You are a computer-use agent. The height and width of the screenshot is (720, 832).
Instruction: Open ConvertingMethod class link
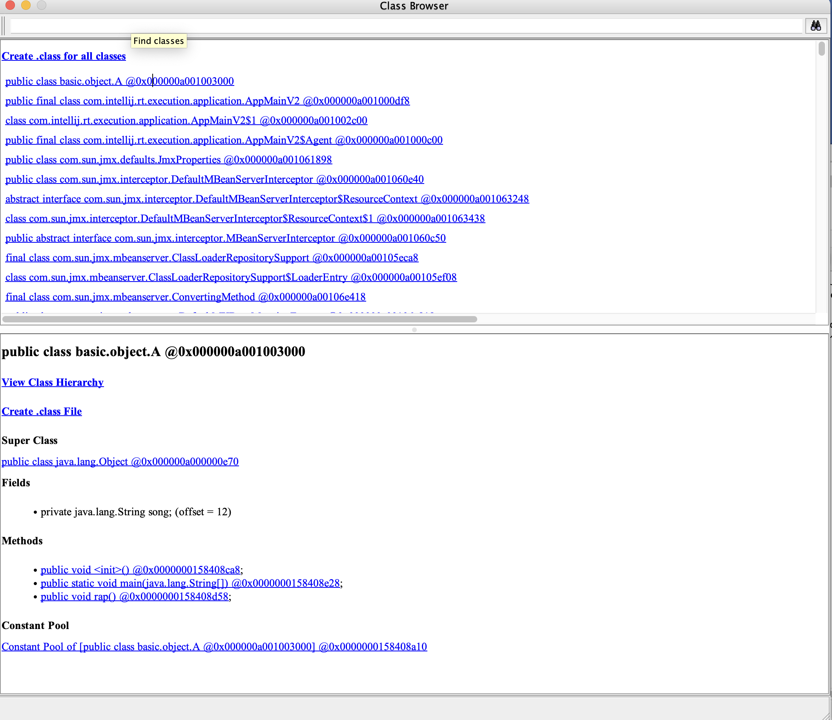coord(185,297)
